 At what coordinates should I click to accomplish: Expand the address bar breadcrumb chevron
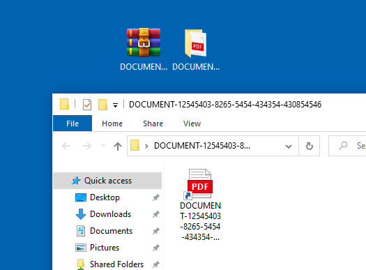click(146, 146)
